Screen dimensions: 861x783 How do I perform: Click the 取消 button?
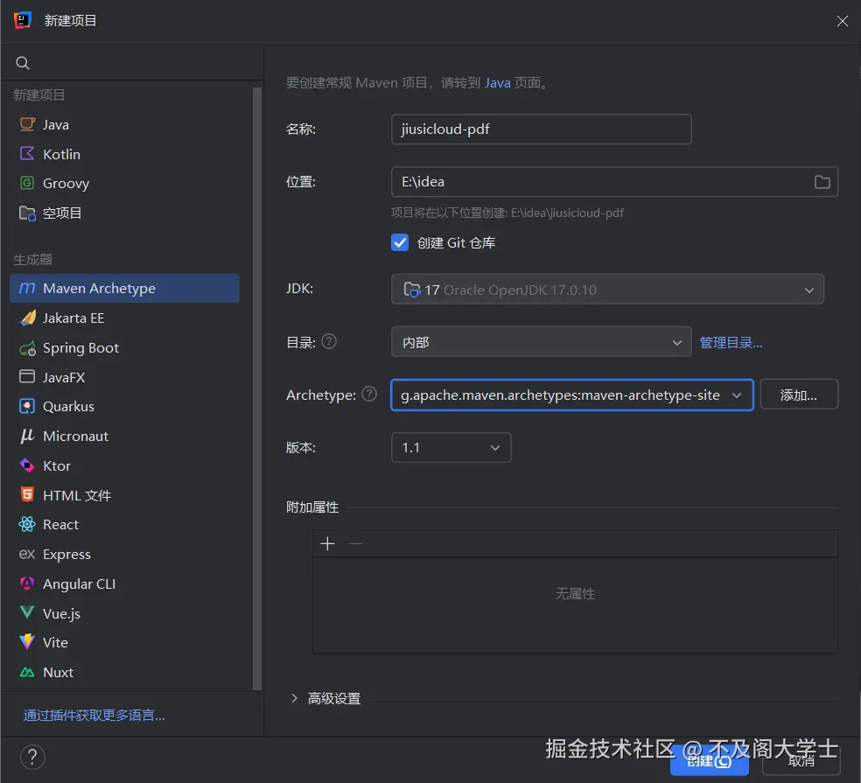801,760
